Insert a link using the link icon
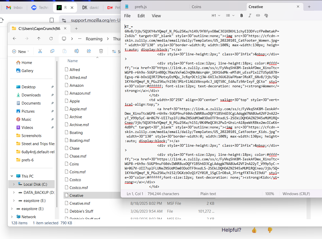Image resolution: width=322 pixels, height=239 pixels. point(258,16)
